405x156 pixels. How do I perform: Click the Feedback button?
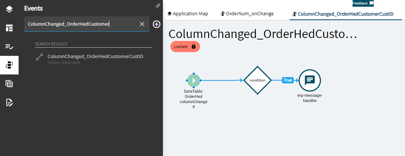[363, 3]
